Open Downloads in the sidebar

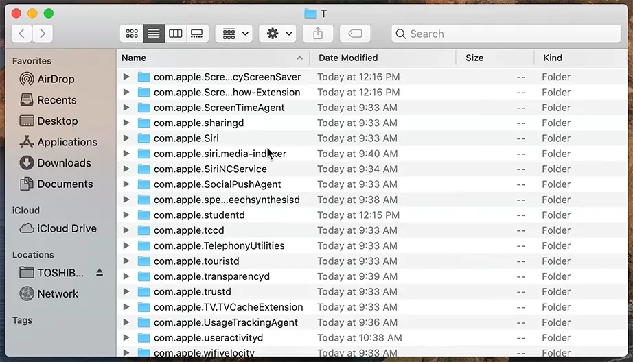56,163
